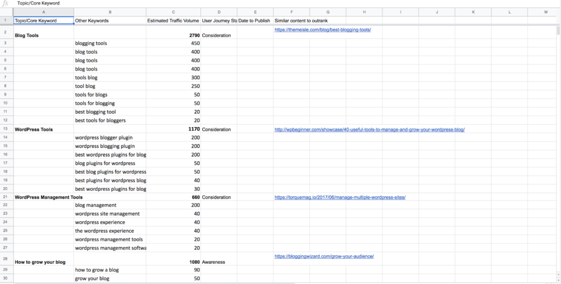Image resolution: width=561 pixels, height=284 pixels.
Task: Select the column C header
Action: point(173,12)
